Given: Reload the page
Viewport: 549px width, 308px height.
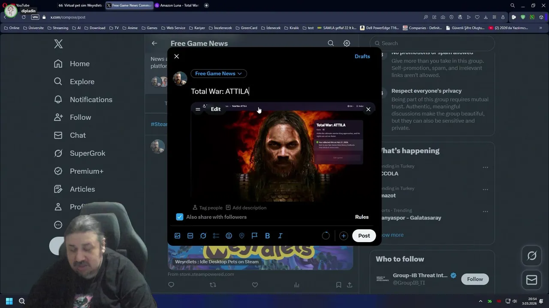Looking at the screenshot, I should tap(24, 17).
